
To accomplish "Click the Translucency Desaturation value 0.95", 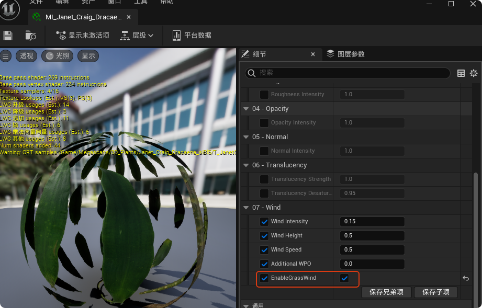I will pos(372,193).
